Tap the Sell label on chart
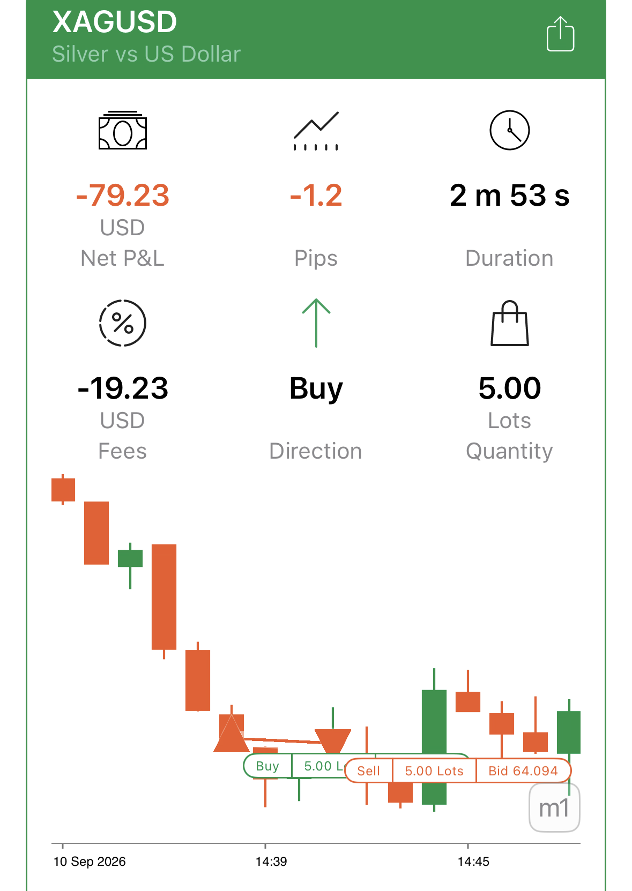This screenshot has height=891, width=632. 369,771
